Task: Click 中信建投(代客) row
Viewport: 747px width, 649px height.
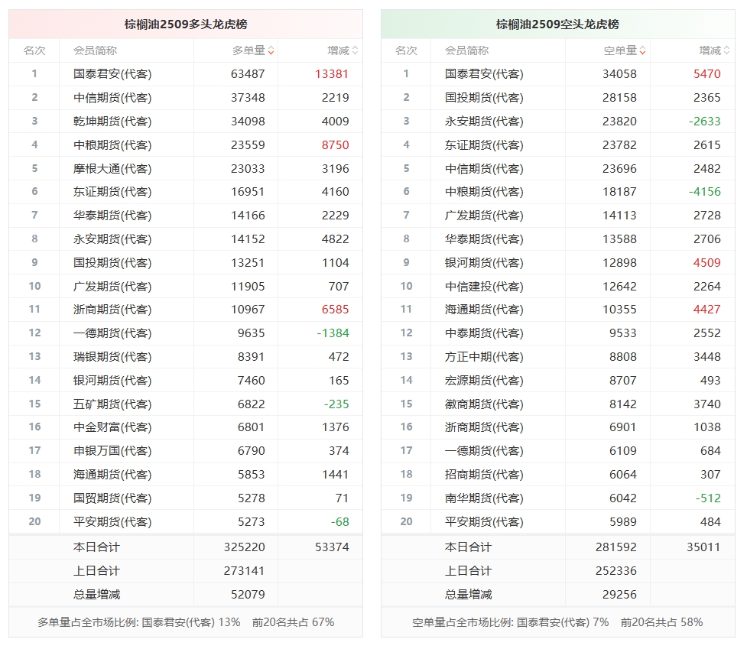Action: click(558, 286)
